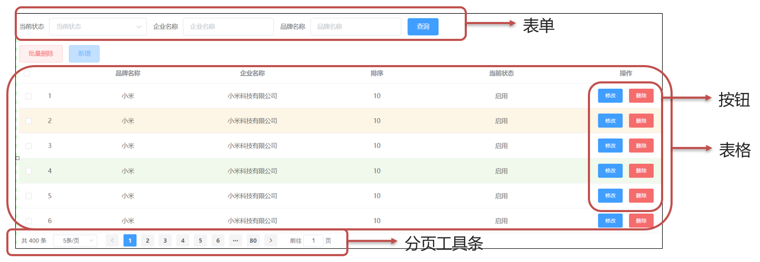Click the 前往 page number input box
This screenshot has width=760, height=262.
[314, 240]
